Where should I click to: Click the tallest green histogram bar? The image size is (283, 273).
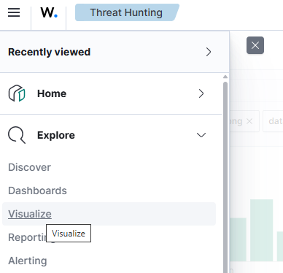coord(262,230)
